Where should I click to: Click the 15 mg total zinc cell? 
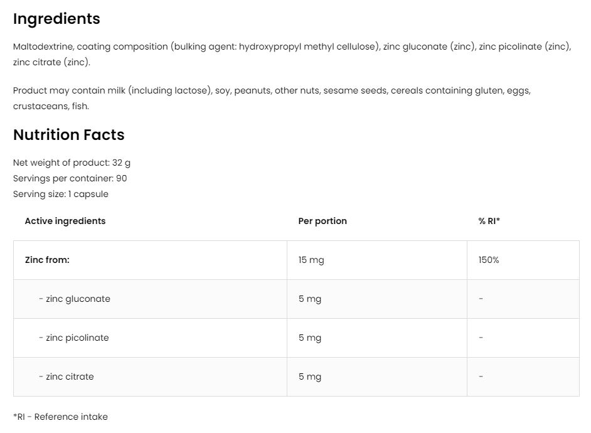pyautogui.click(x=311, y=260)
